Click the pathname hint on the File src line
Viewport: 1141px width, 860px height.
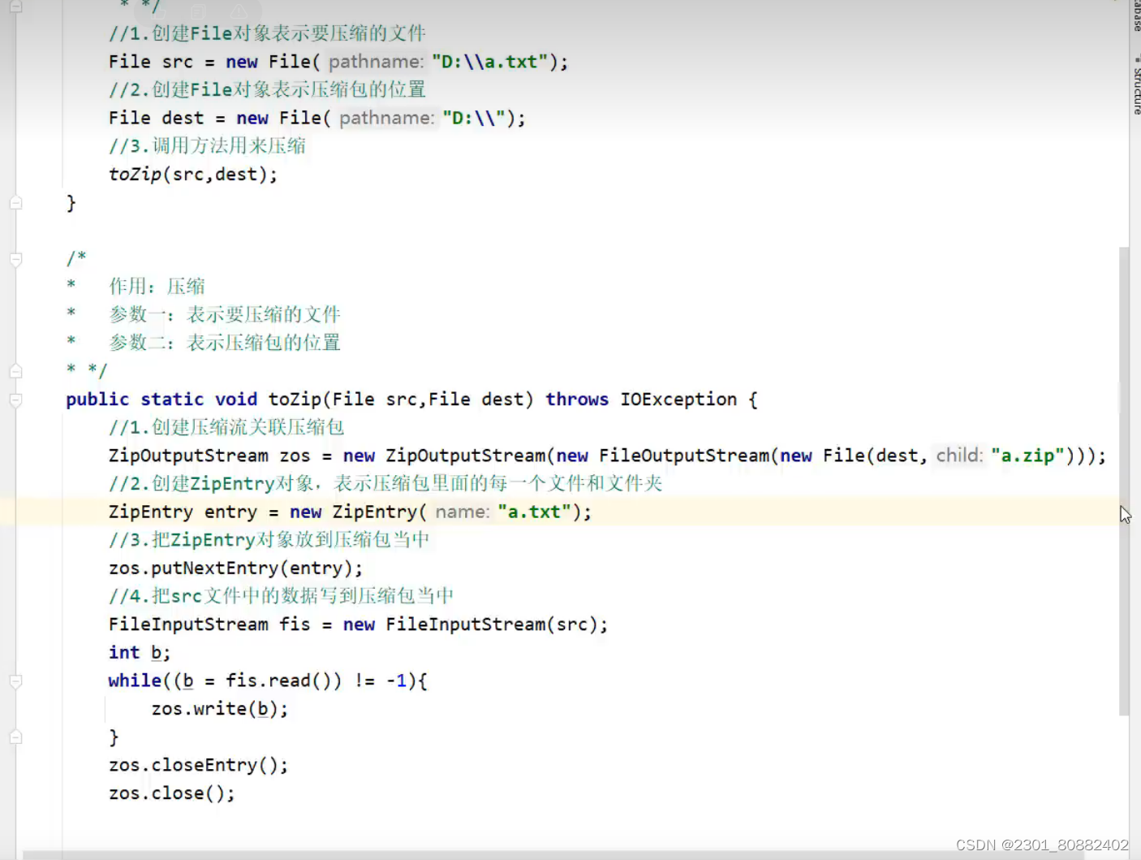(x=376, y=62)
